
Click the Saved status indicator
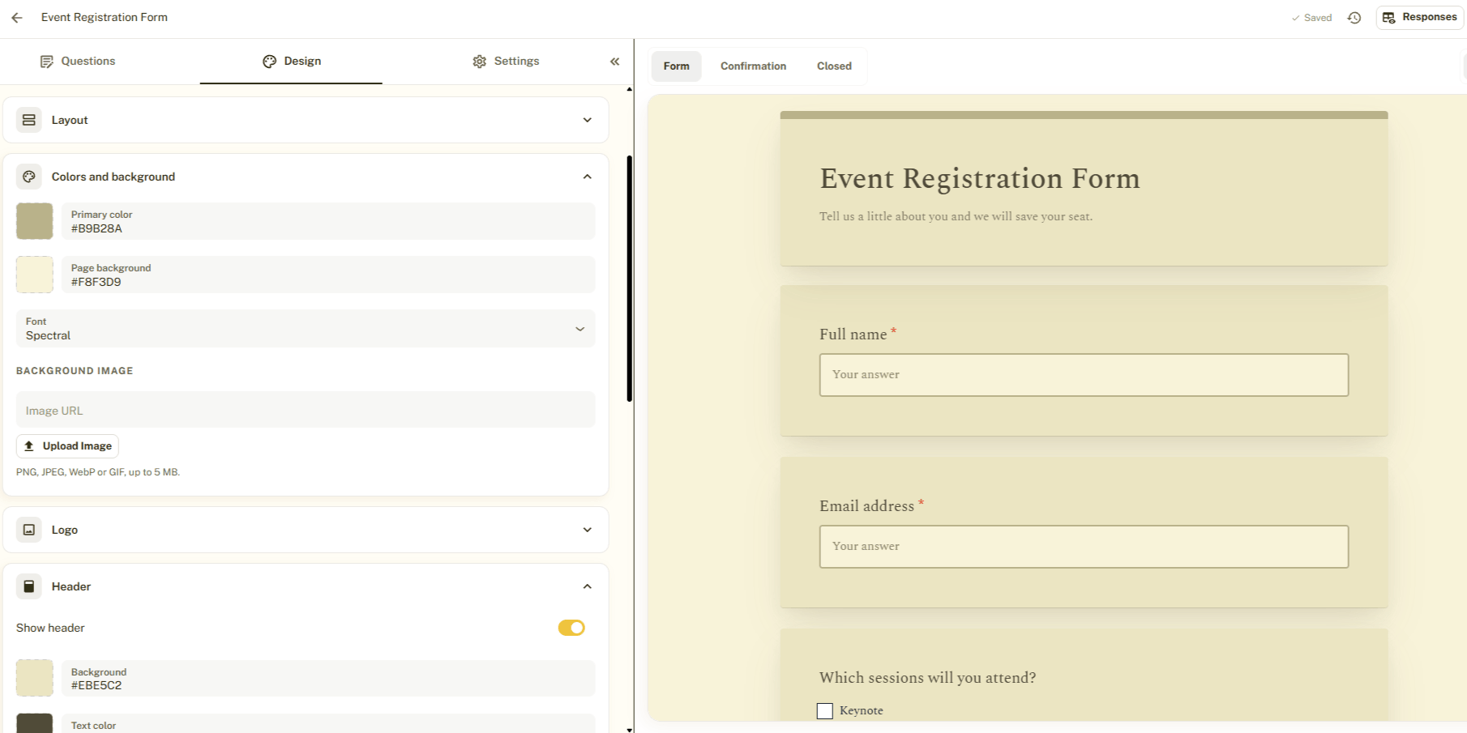click(1311, 18)
